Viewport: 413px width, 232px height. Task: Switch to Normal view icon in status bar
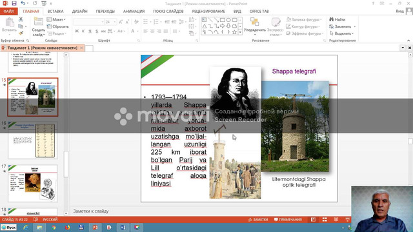coord(313,219)
